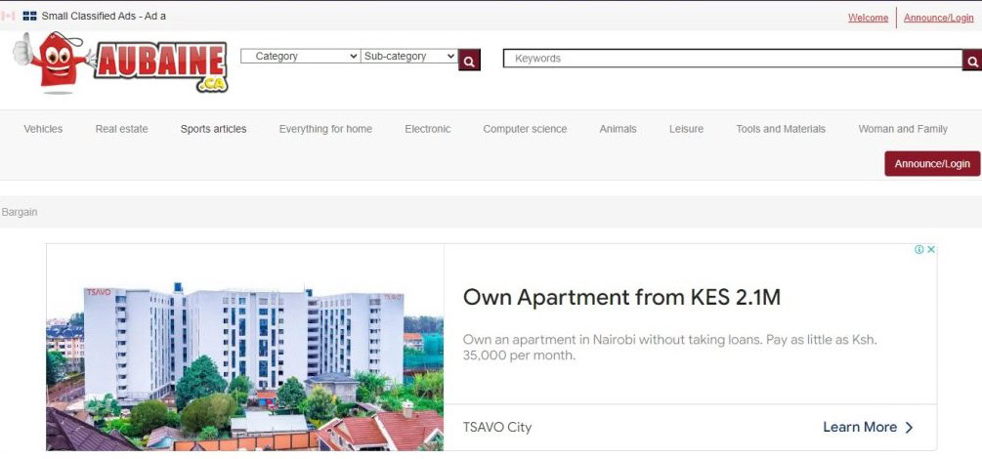Select the Canadian flag icon
The width and height of the screenshot is (982, 459).
click(x=8, y=16)
